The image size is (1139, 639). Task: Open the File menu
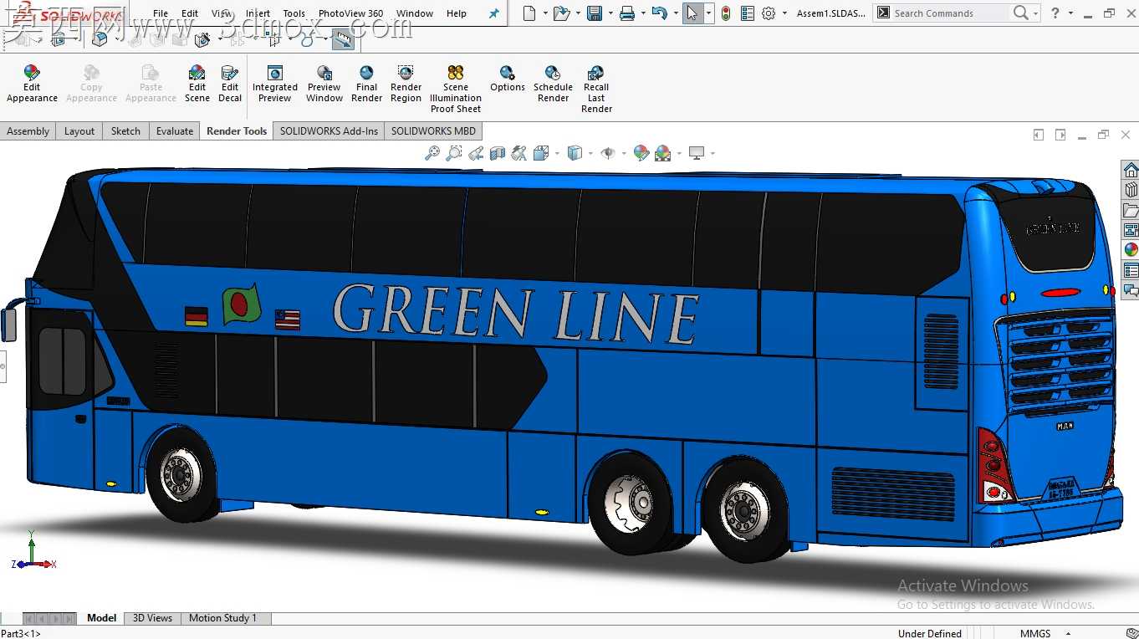pos(161,13)
